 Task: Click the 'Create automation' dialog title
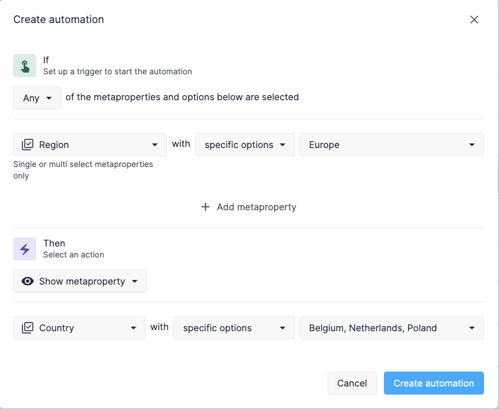point(59,20)
